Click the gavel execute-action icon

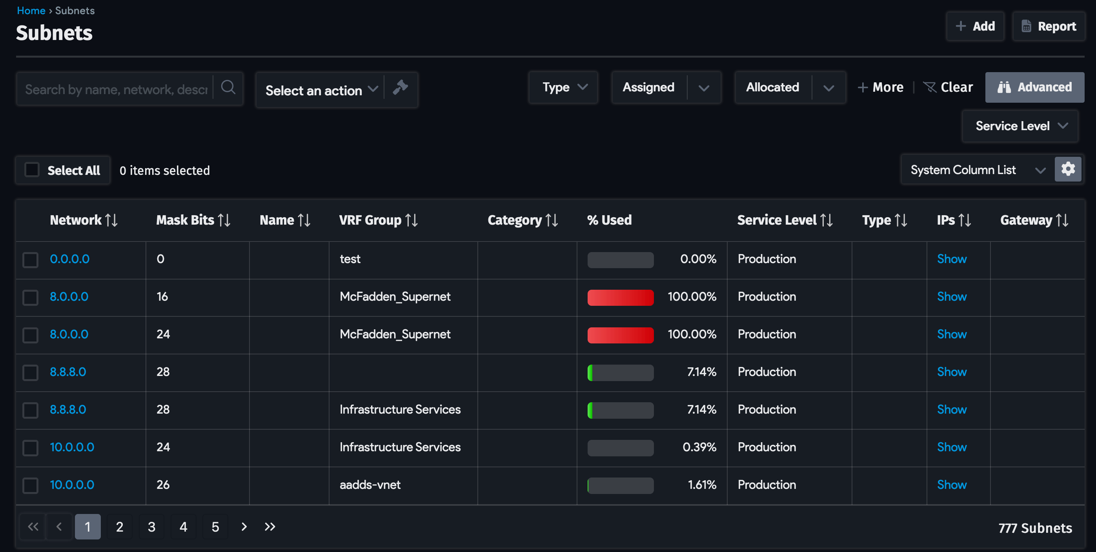point(400,87)
